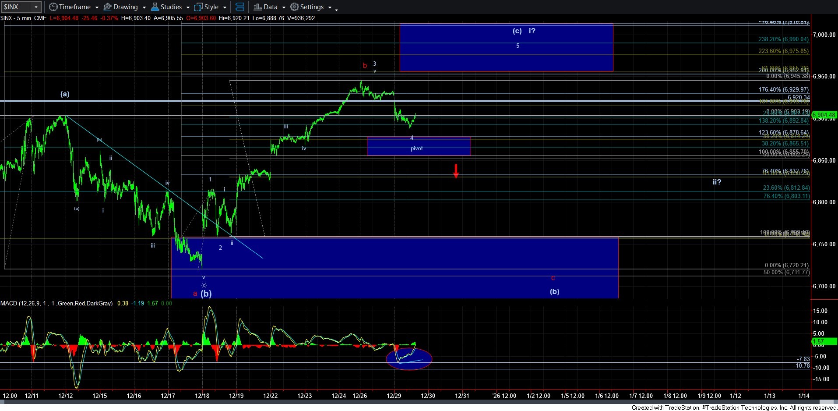Click the Style overlapping squares icon
The height and width of the screenshot is (411, 838).
pos(198,7)
